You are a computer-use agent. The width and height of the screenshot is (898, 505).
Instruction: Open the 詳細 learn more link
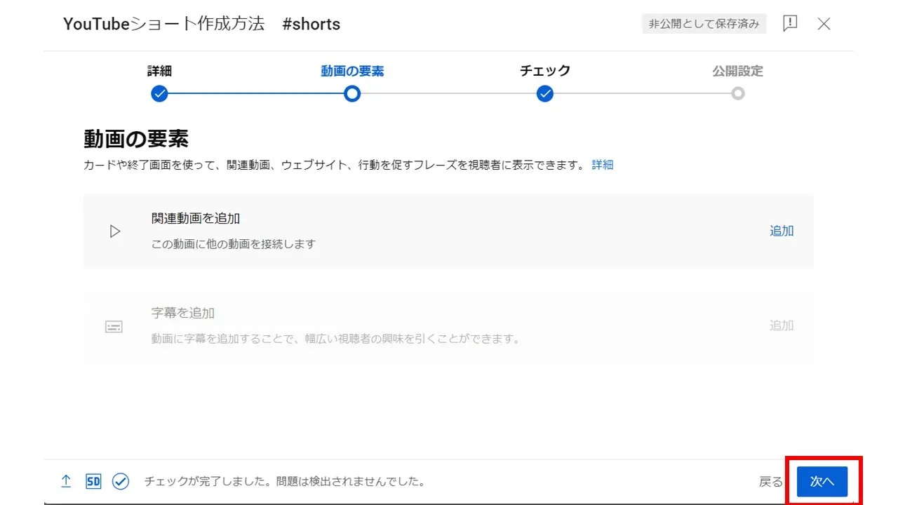[603, 165]
